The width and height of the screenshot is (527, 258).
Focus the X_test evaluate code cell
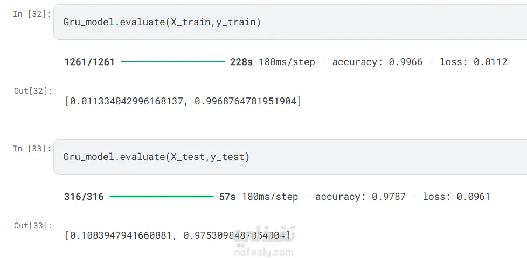pyautogui.click(x=377, y=157)
